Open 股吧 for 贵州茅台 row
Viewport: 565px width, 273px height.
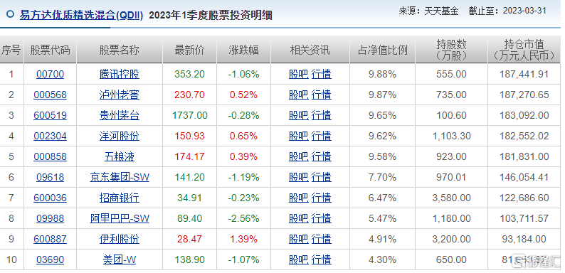pos(299,115)
